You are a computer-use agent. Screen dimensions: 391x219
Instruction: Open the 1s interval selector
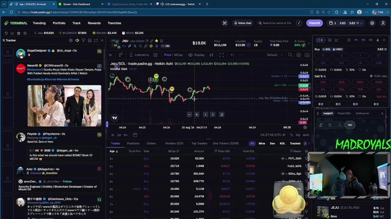coord(110,55)
